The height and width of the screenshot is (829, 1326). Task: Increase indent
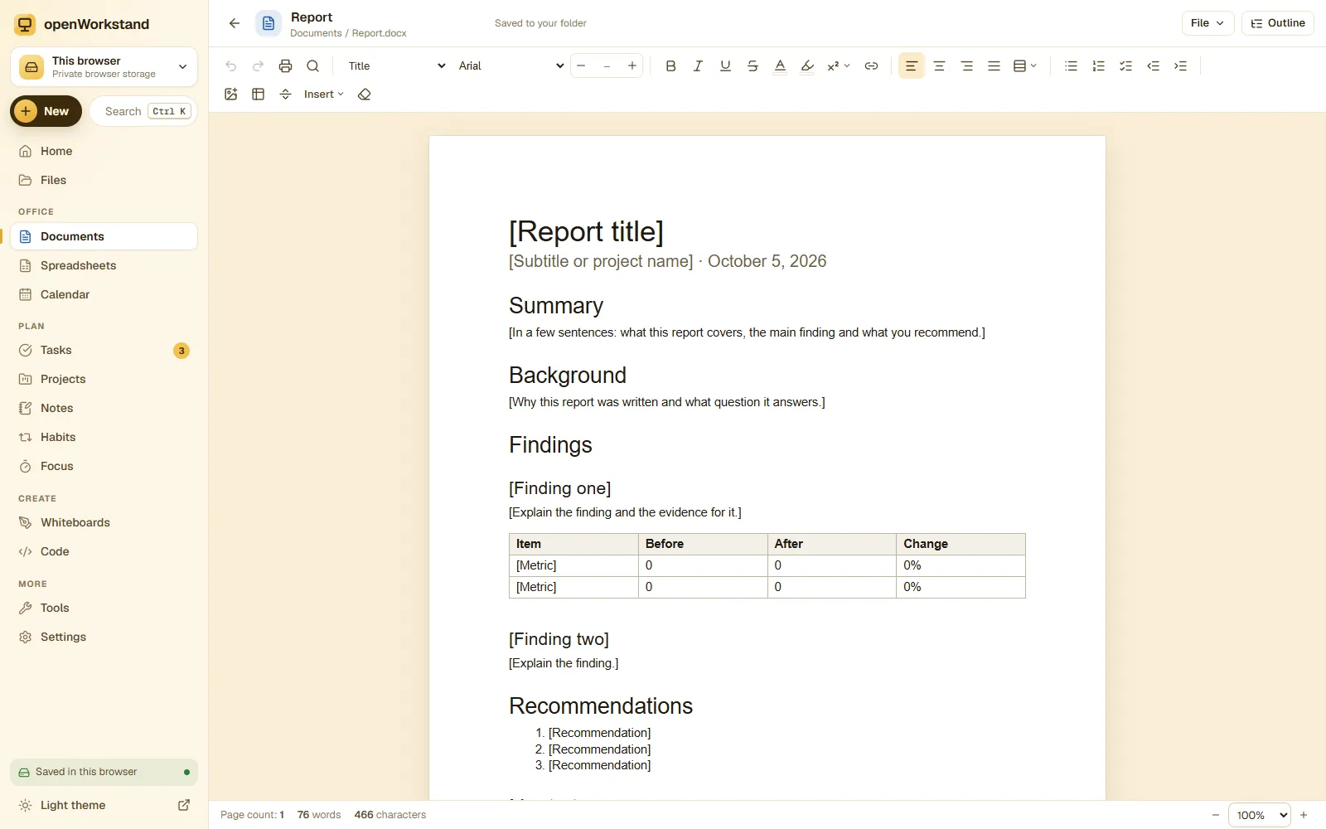coord(1180,66)
